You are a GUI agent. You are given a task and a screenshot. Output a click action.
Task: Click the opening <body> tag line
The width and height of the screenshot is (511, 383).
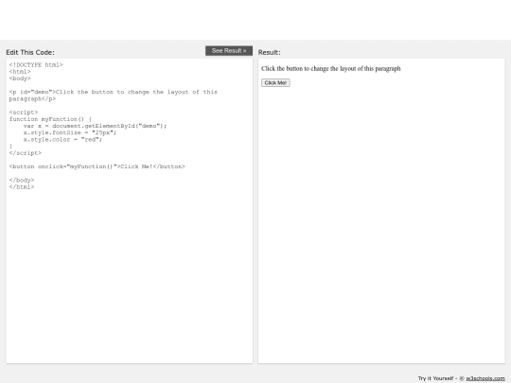tap(20, 78)
